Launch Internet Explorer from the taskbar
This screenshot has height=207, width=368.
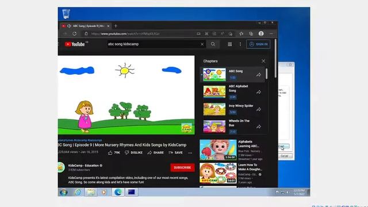(x=78, y=192)
